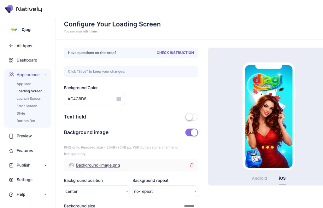Open the Background-image.png file link

click(98, 165)
